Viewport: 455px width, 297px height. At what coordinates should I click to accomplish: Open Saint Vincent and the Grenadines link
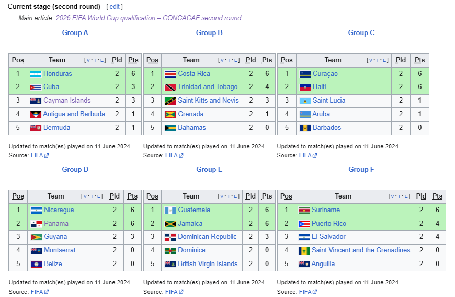tap(361, 250)
